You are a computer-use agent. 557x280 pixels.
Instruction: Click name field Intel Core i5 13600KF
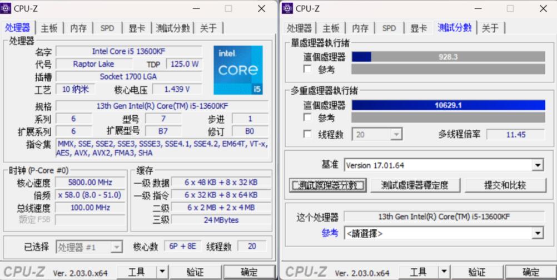click(128, 51)
